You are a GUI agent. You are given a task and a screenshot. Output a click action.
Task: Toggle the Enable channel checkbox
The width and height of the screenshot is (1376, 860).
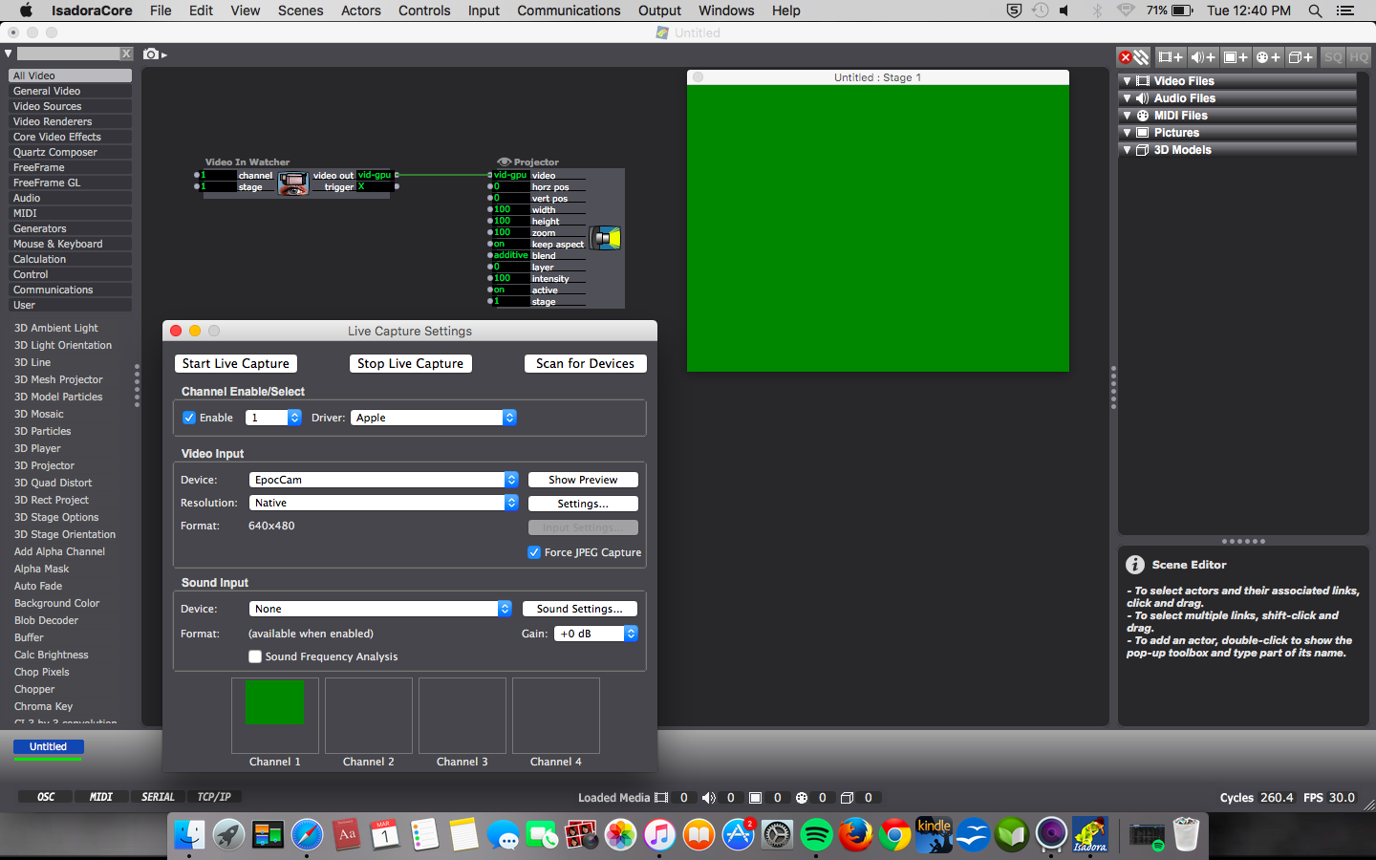189,418
